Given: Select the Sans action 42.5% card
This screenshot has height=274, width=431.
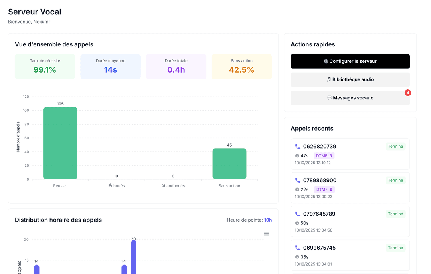Looking at the screenshot, I should click(241, 67).
